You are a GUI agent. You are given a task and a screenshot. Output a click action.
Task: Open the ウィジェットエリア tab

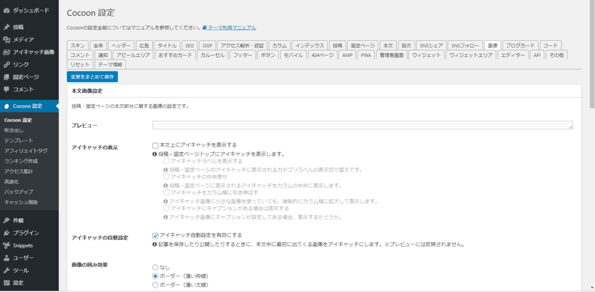click(x=471, y=55)
